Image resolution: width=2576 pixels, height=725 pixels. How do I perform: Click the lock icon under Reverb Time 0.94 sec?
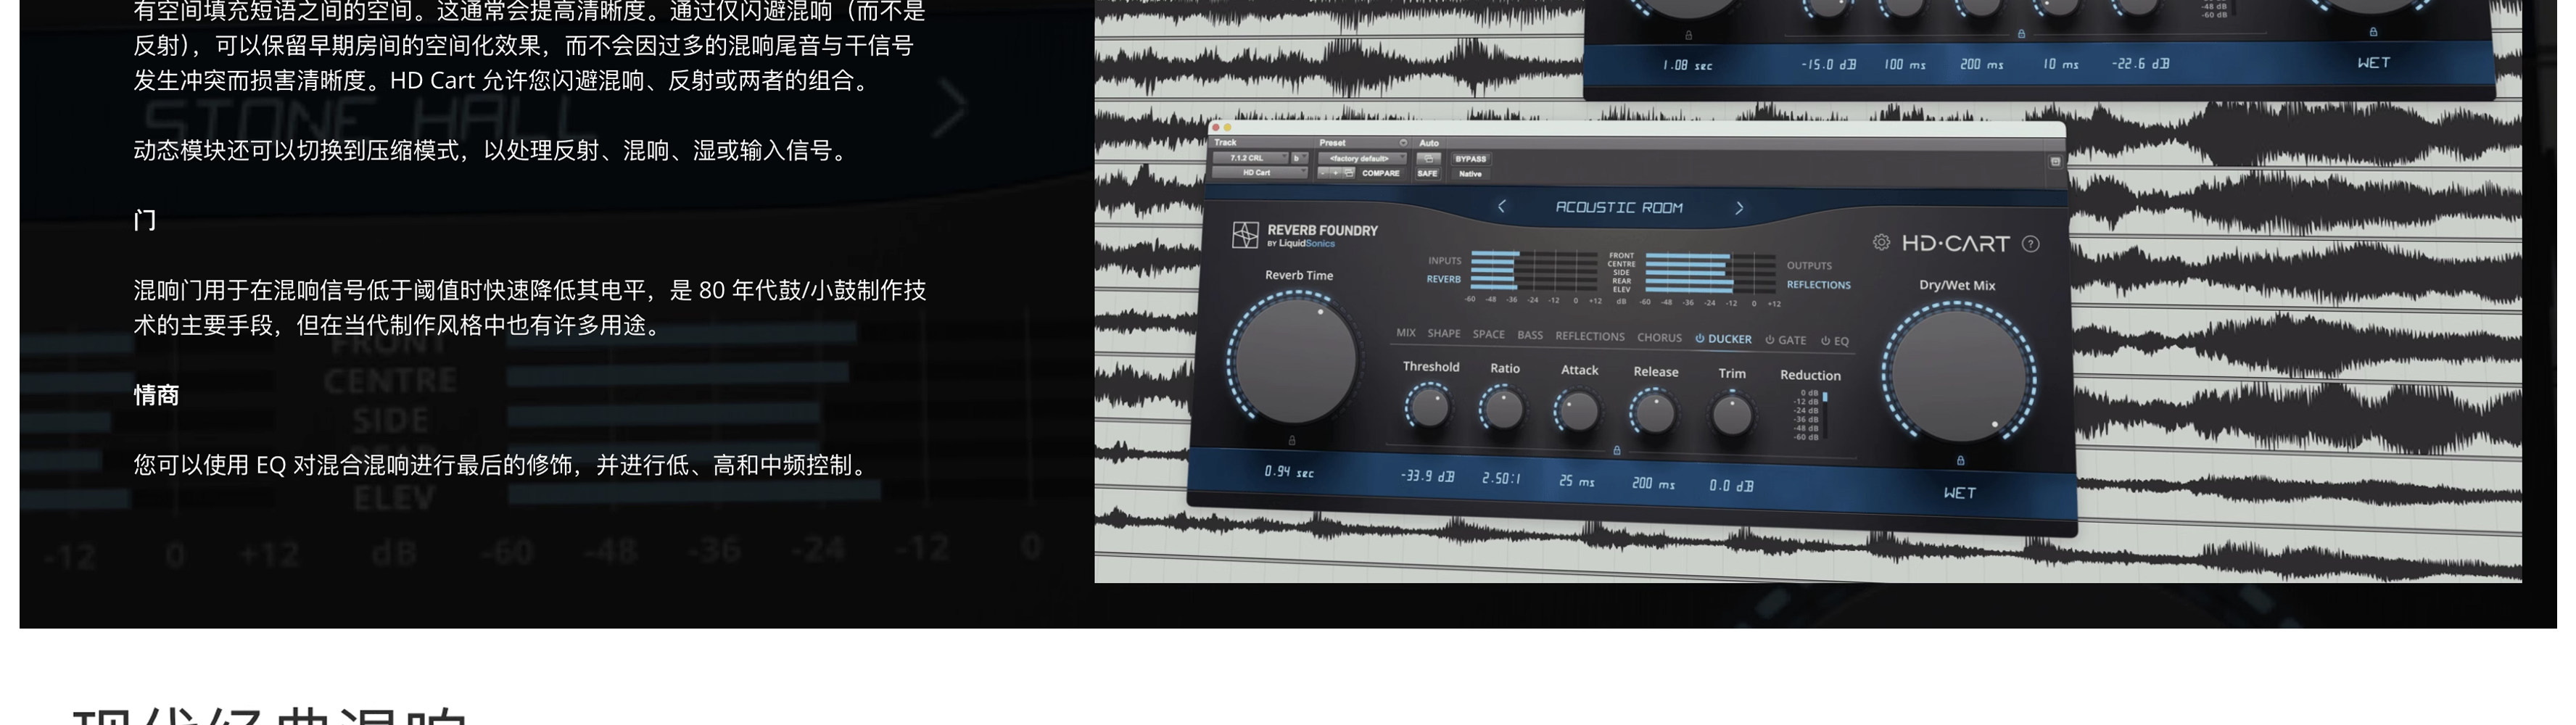click(x=1292, y=440)
